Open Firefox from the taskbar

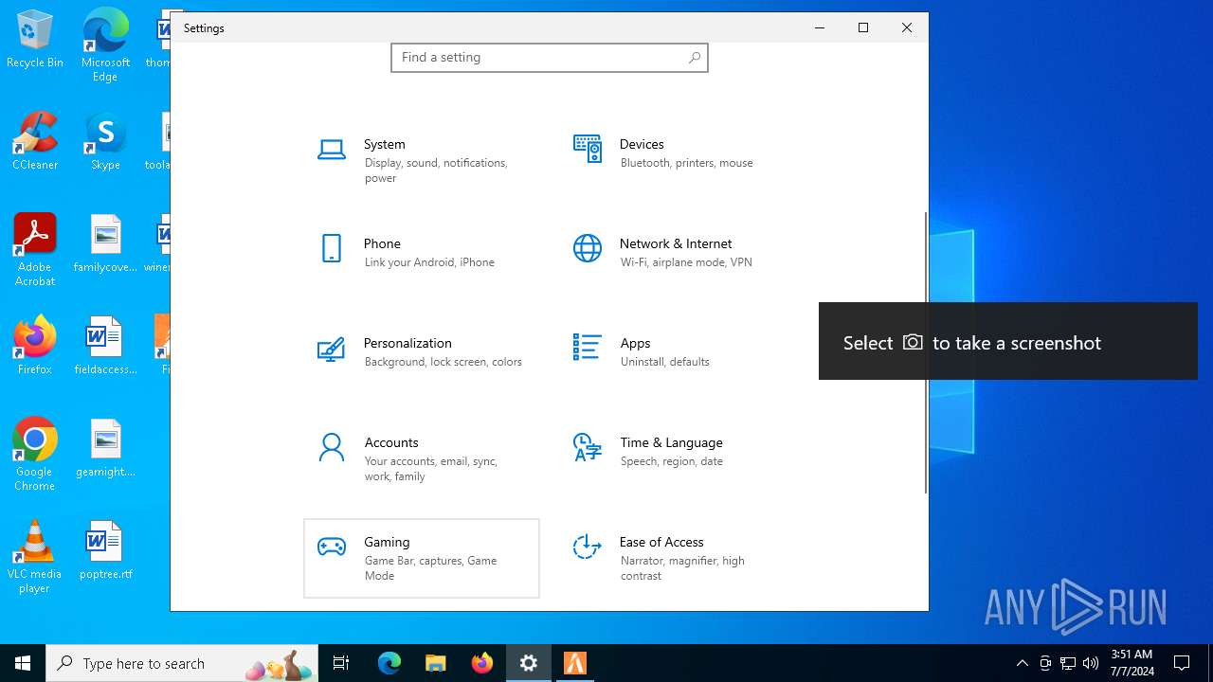[x=482, y=663]
